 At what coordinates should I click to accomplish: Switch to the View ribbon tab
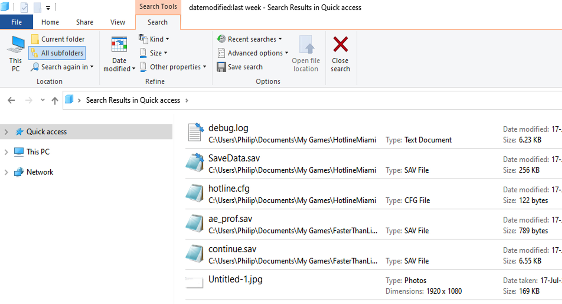coord(118,22)
